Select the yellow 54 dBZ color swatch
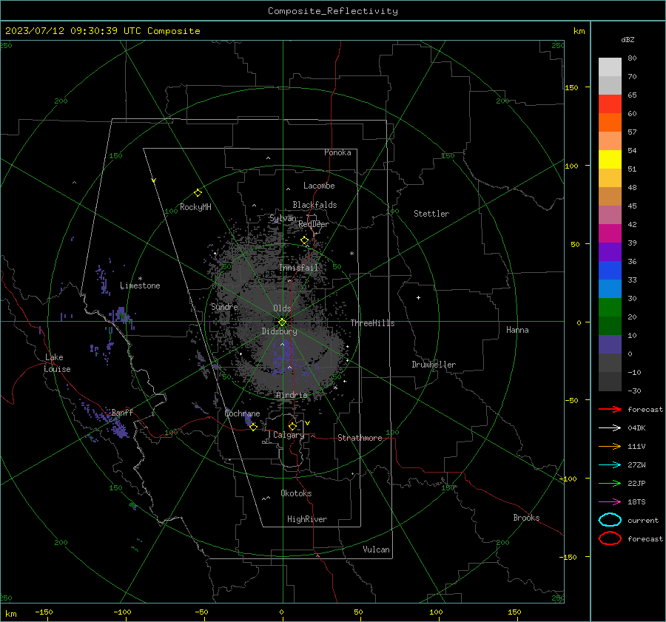The height and width of the screenshot is (622, 666). (610, 159)
